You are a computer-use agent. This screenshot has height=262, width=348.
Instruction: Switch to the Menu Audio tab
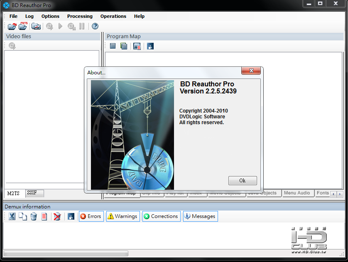pos(298,193)
